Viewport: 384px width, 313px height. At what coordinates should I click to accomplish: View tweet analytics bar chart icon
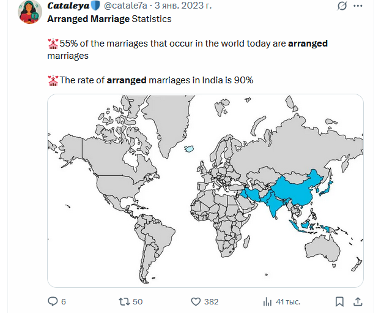point(267,301)
